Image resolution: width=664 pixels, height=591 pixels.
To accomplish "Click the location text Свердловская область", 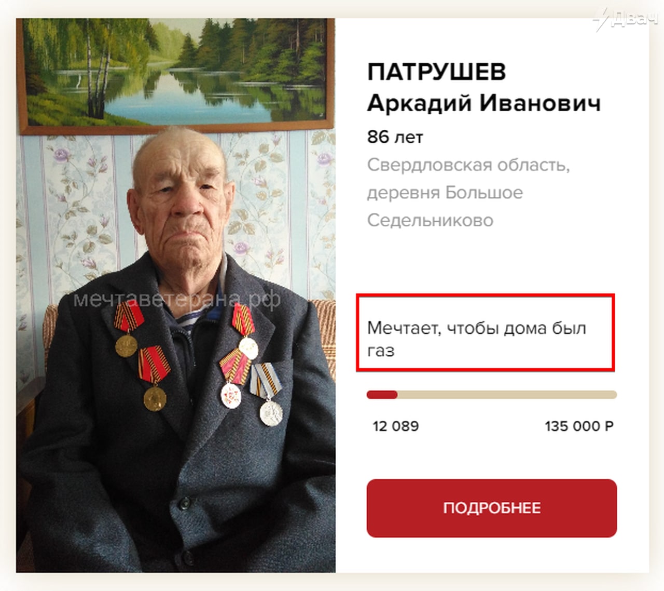I will (x=468, y=165).
